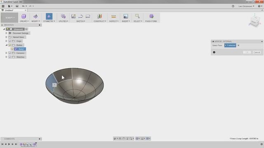
Task: Collapse the Bodies node
Action: [x=7, y=45]
